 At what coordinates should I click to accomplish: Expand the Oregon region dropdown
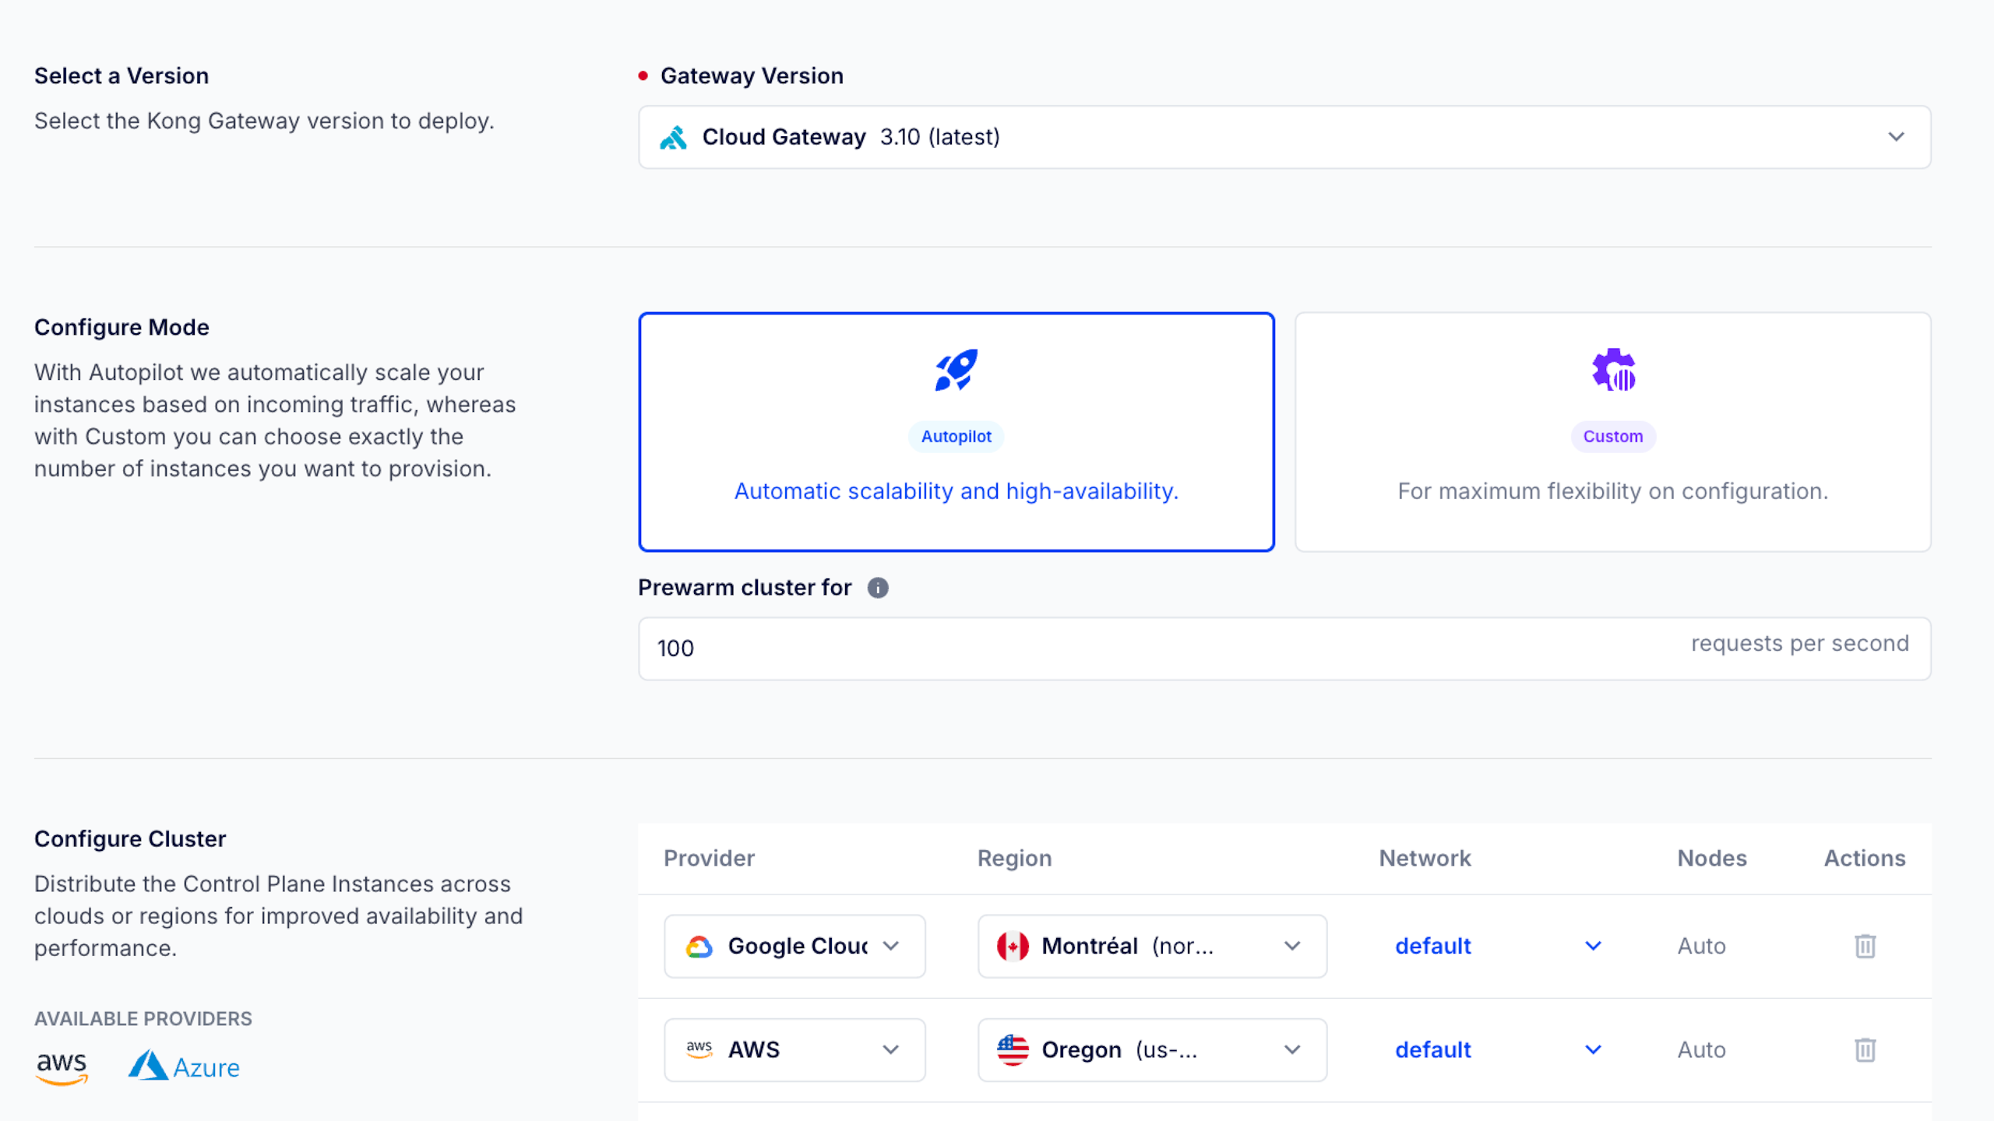1151,1049
